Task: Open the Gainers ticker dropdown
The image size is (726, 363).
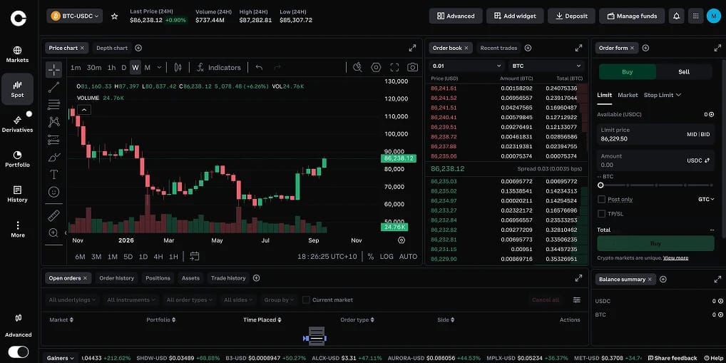Action: (x=61, y=358)
